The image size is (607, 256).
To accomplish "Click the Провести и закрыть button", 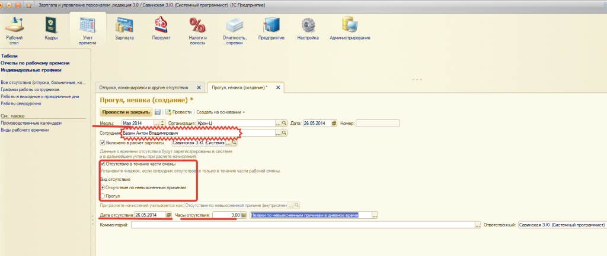I will point(126,112).
